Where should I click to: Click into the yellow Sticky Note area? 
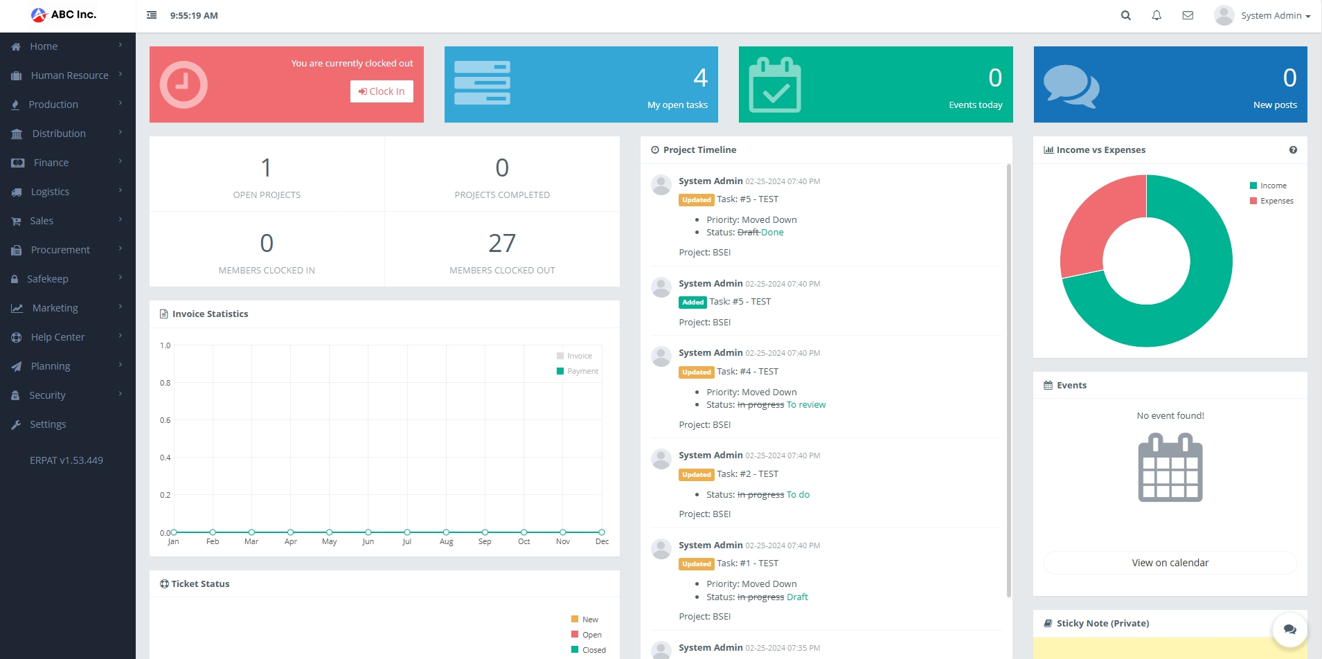pos(1170,648)
